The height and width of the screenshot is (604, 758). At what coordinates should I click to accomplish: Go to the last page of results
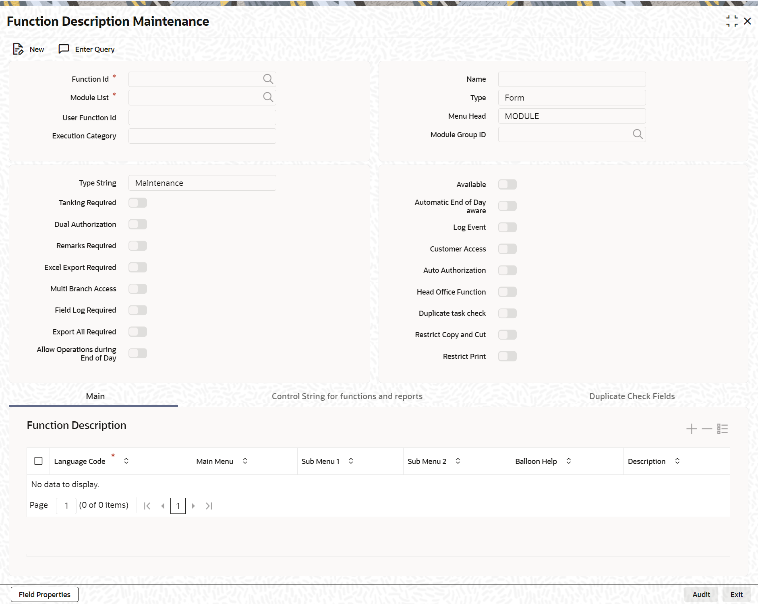tap(209, 506)
